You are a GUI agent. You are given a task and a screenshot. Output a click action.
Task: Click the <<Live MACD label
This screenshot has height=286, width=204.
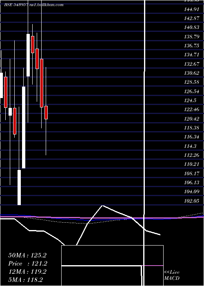[172, 275]
